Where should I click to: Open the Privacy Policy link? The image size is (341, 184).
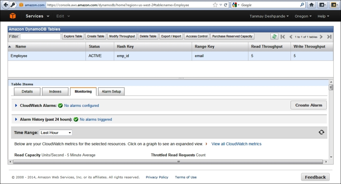pyautogui.click(x=157, y=177)
